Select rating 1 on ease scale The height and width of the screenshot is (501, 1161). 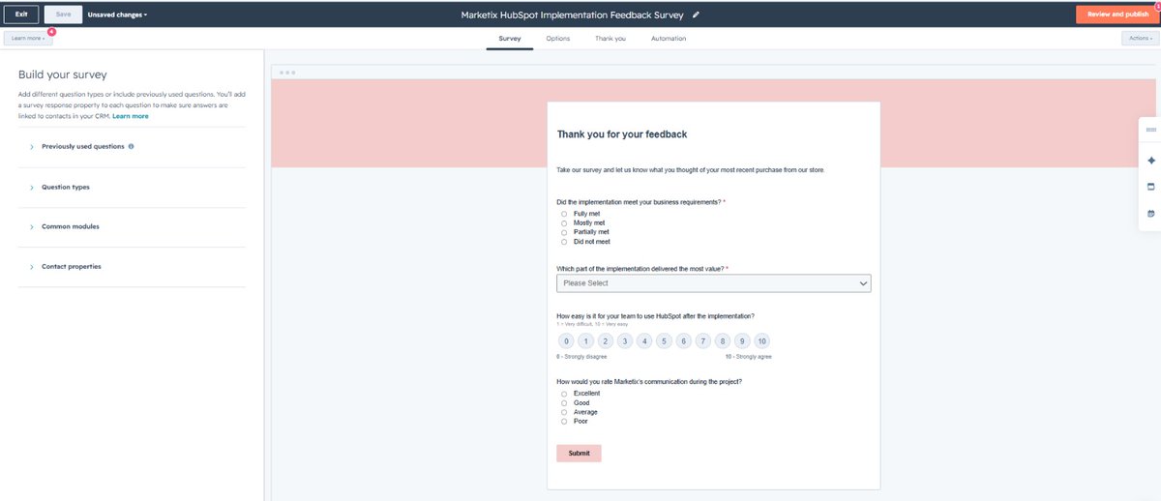click(585, 340)
